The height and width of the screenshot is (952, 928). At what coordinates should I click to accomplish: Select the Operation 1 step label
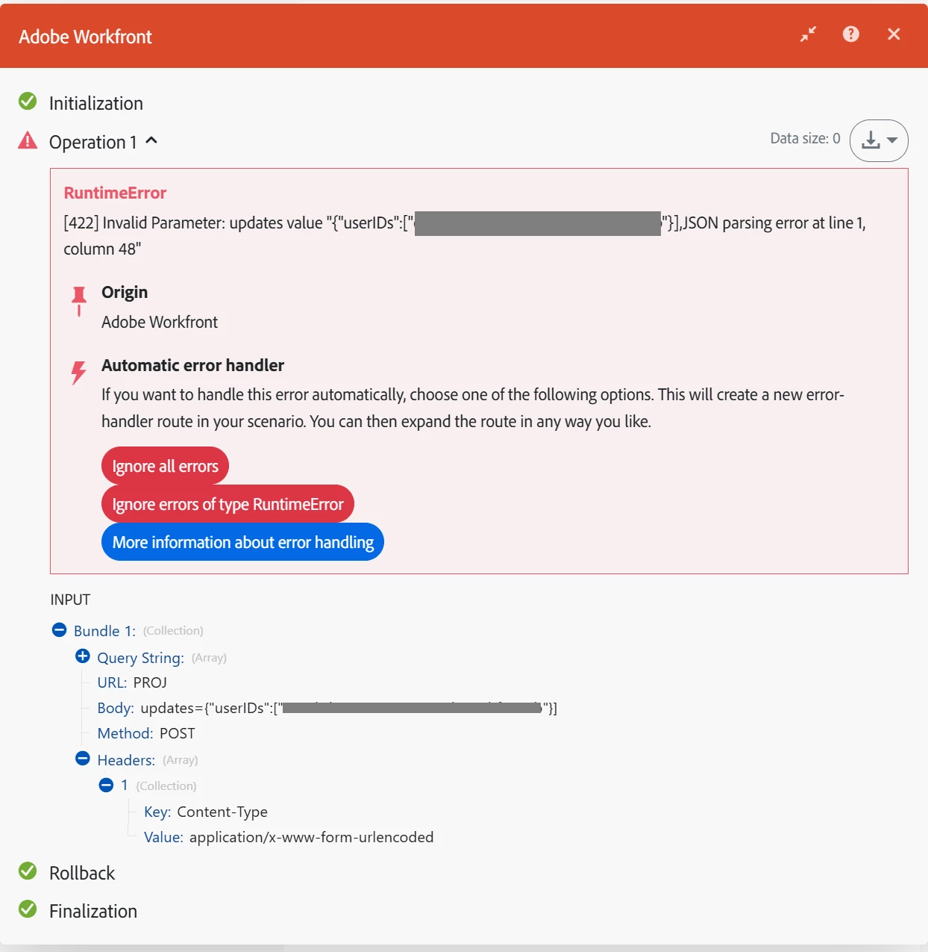pos(93,142)
